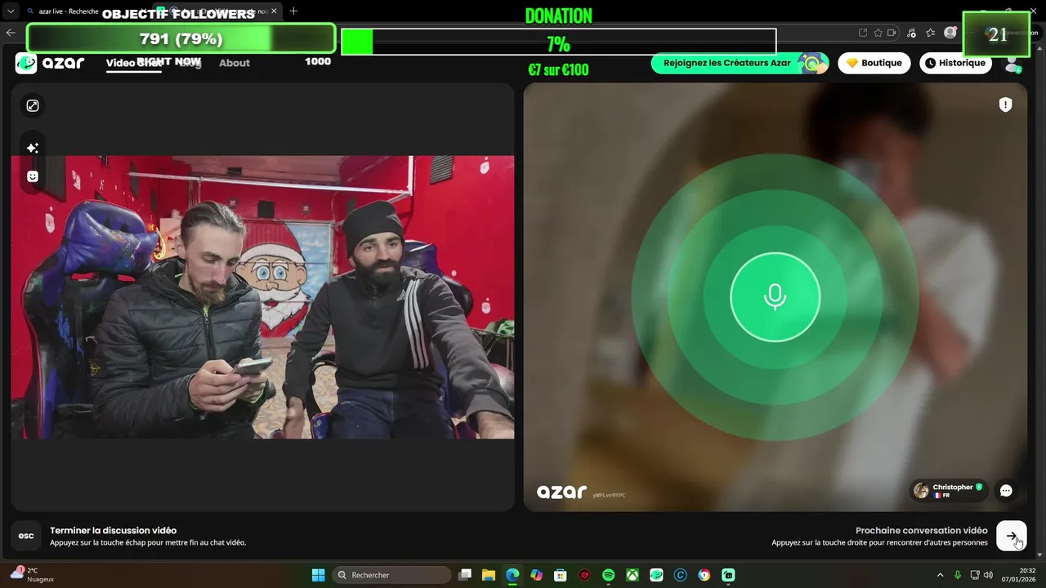The image size is (1046, 588).
Task: Open Spotify from the taskbar
Action: tap(608, 575)
